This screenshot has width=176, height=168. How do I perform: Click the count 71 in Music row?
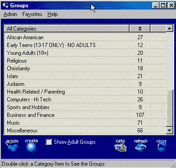pyautogui.click(x=140, y=123)
